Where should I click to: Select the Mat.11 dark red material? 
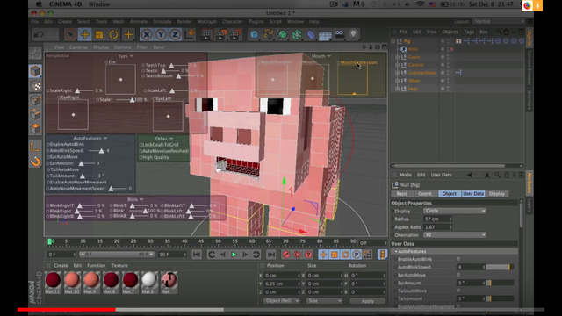pos(53,280)
